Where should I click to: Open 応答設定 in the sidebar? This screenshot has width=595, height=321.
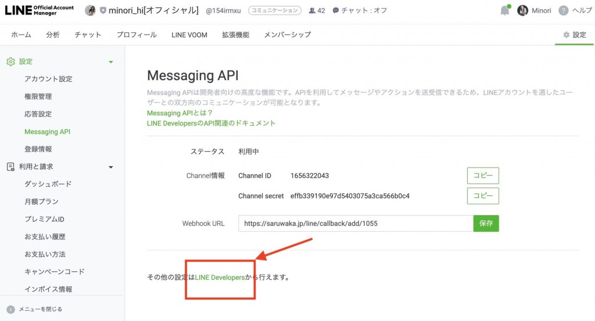(38, 114)
